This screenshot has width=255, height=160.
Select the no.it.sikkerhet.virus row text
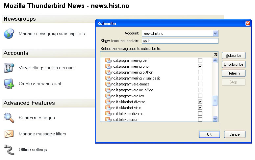point(126,108)
